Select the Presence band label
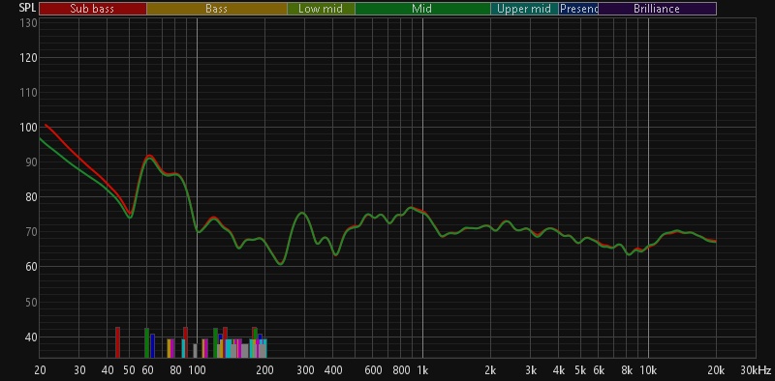Viewport: 775px width, 381px height. (x=578, y=9)
